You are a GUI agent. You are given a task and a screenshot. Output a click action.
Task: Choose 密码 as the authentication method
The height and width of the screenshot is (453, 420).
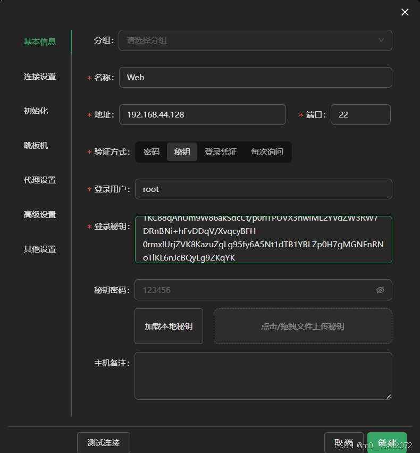(152, 152)
